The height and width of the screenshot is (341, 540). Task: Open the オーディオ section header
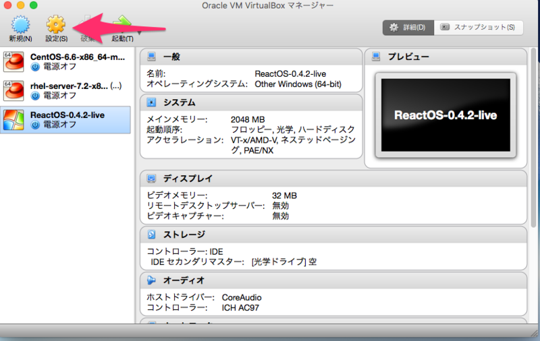coord(333,280)
